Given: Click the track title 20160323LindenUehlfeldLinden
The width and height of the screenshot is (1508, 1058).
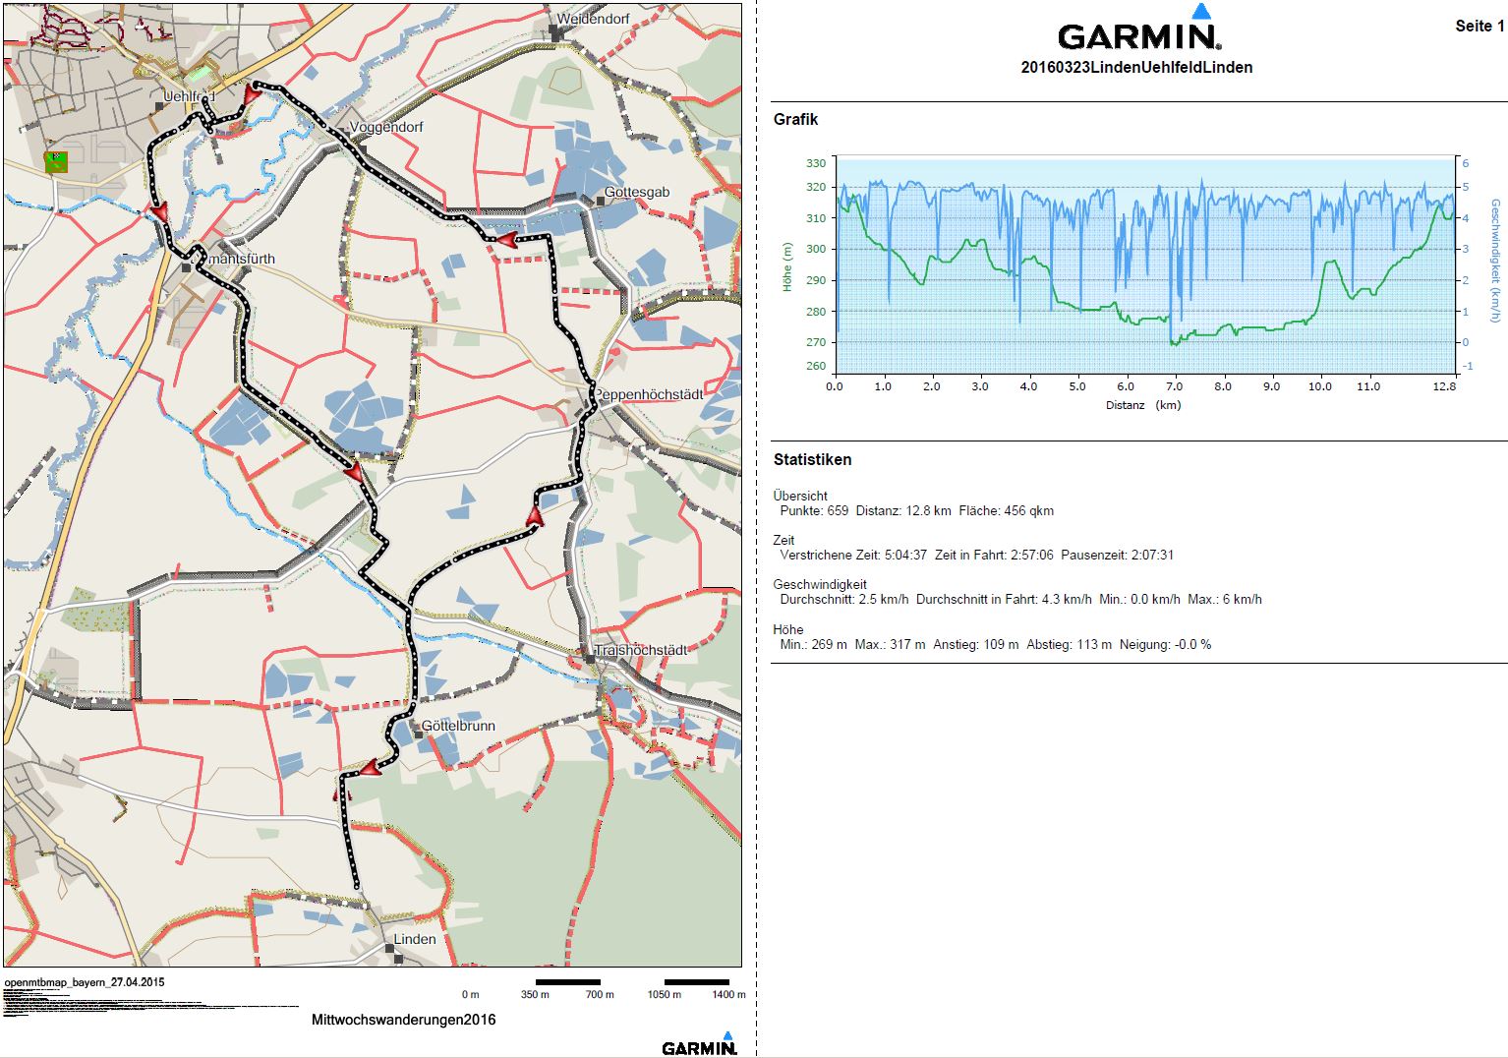Looking at the screenshot, I should click(x=1136, y=68).
